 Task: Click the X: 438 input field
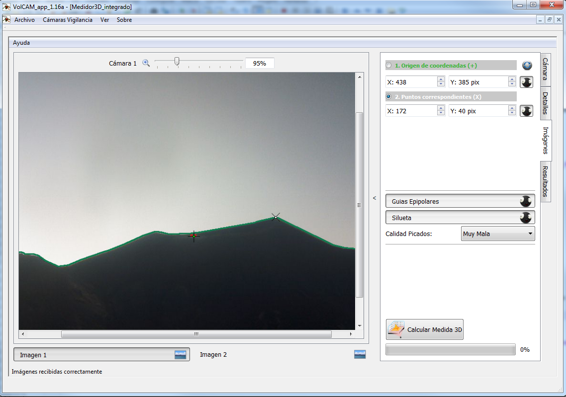(x=415, y=82)
